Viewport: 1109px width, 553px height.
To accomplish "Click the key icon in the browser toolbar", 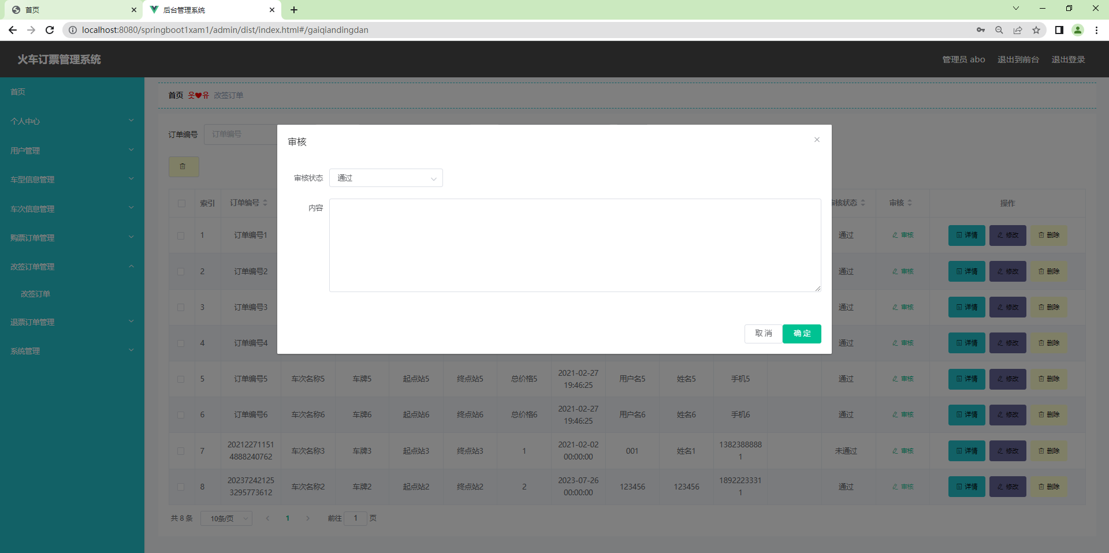I will (981, 30).
